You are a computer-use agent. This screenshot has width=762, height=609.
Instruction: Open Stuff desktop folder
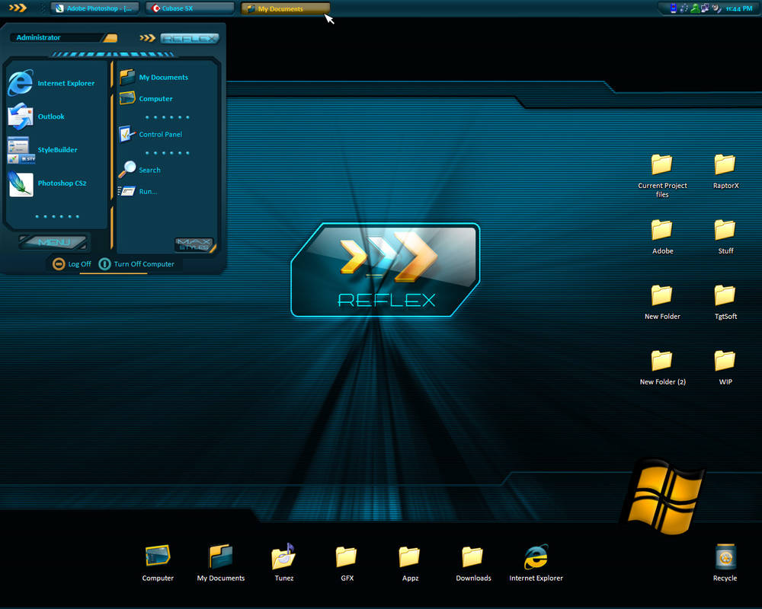point(725,237)
